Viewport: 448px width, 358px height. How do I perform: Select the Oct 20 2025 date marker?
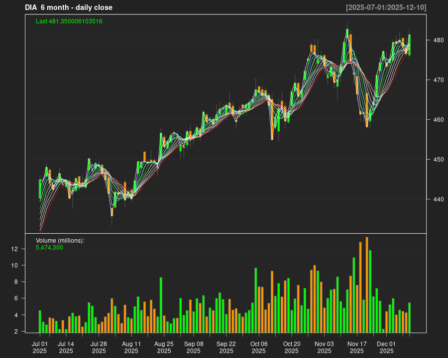(292, 347)
